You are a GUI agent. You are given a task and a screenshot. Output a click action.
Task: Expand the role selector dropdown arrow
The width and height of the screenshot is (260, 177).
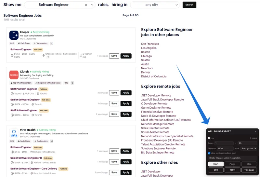tap(92, 5)
